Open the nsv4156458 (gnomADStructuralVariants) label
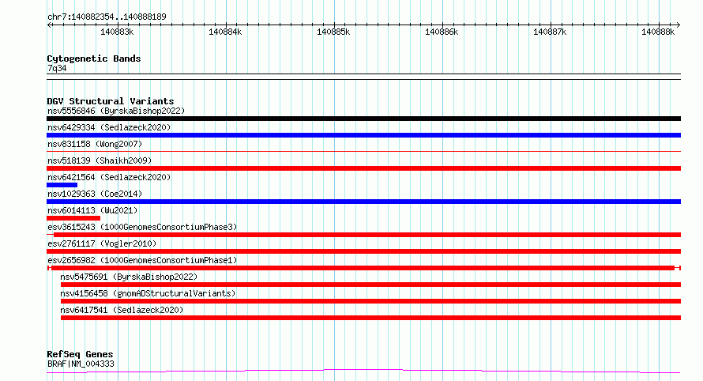 [x=148, y=293]
